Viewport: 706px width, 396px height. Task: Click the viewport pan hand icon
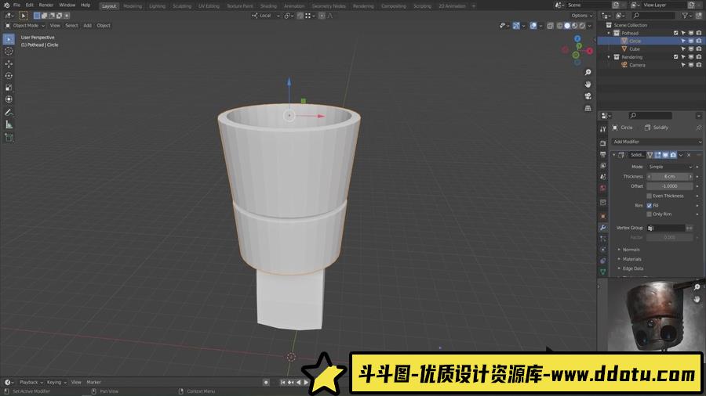588,85
